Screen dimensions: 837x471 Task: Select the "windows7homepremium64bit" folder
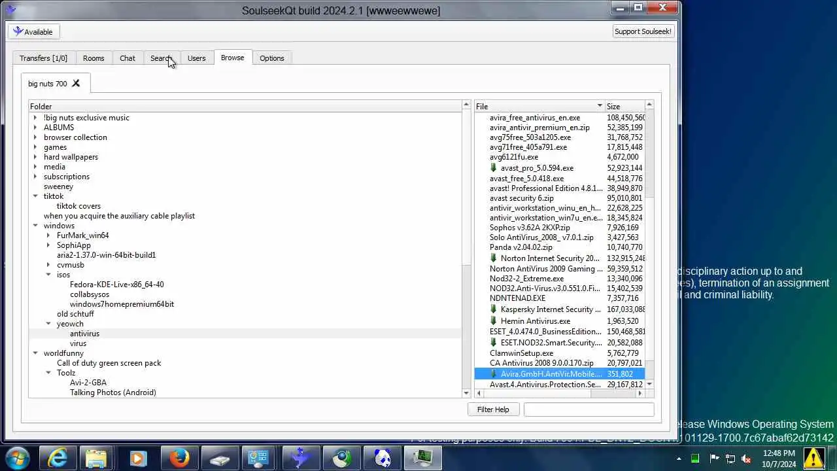click(122, 304)
